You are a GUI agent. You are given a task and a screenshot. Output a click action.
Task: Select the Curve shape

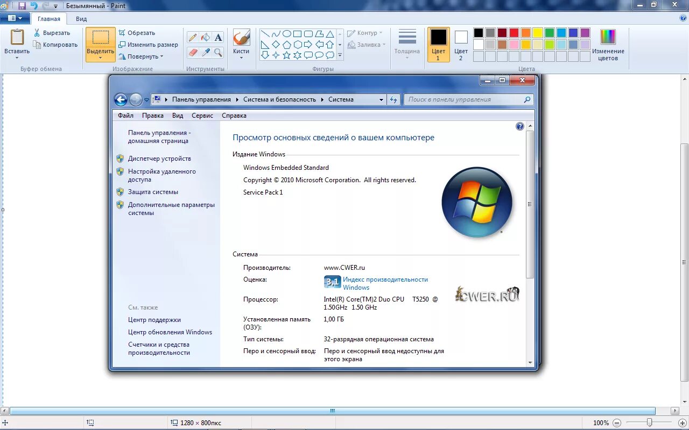pos(276,33)
